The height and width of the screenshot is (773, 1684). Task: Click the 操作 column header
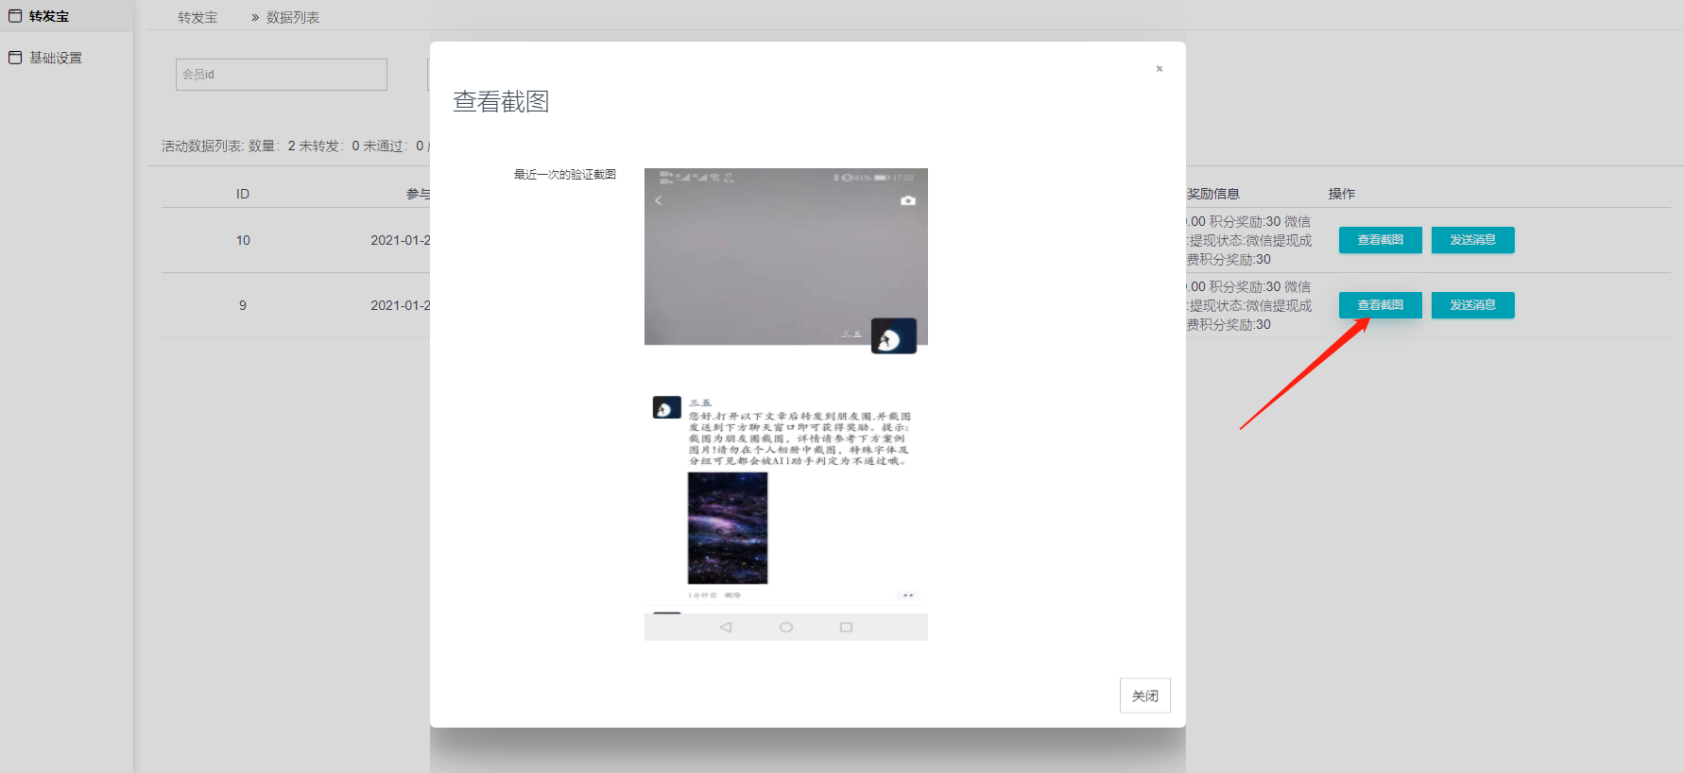pos(1342,194)
